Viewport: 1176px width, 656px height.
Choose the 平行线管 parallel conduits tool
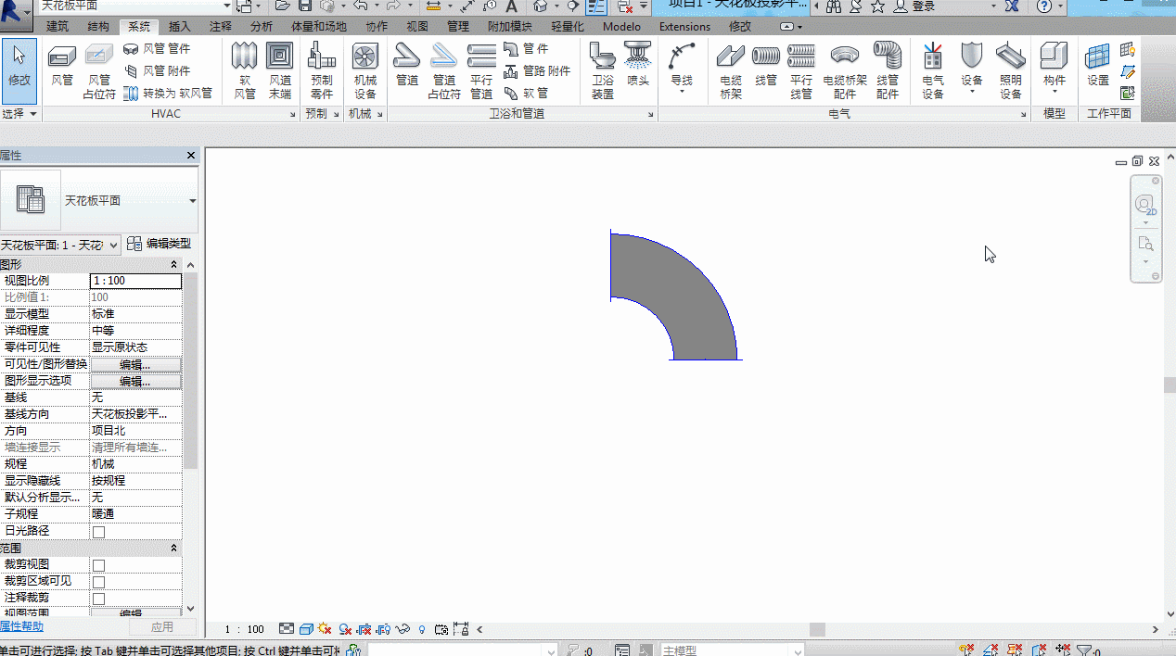coord(801,71)
